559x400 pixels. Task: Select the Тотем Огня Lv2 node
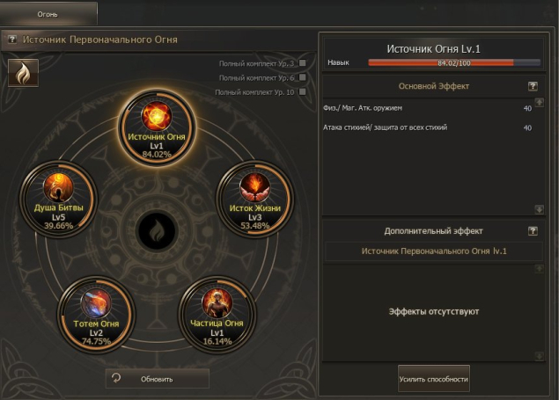tap(96, 315)
